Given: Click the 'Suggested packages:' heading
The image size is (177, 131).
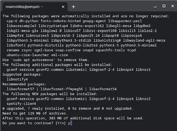Looking at the screenshot, I should click(22, 74).
